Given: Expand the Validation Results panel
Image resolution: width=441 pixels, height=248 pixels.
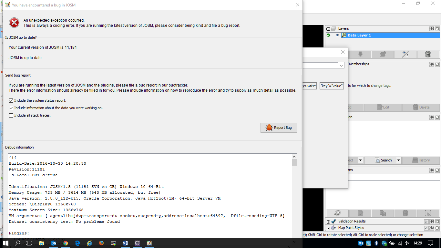Looking at the screenshot, I should tap(328, 222).
